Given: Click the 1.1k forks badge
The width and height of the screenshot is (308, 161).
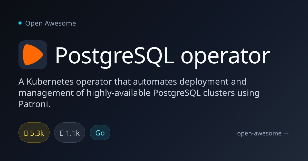Looking at the screenshot, I should [x=70, y=133].
